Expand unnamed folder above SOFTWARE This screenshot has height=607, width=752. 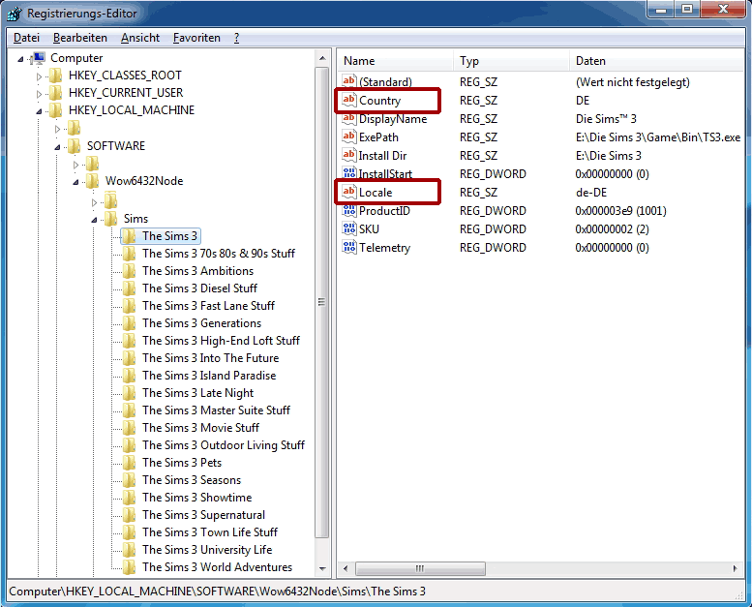[x=57, y=129]
